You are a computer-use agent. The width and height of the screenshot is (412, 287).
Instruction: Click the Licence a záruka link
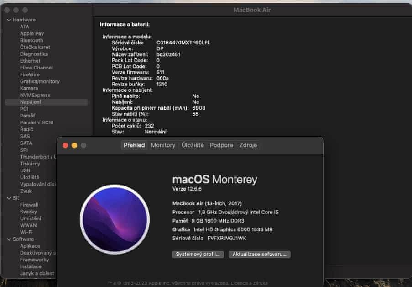[249, 283]
